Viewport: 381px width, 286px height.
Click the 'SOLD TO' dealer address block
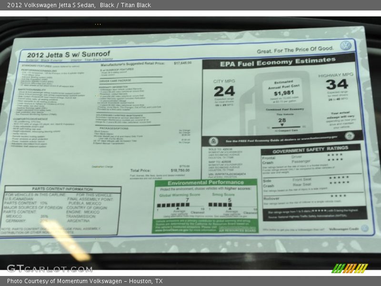(x=225, y=153)
